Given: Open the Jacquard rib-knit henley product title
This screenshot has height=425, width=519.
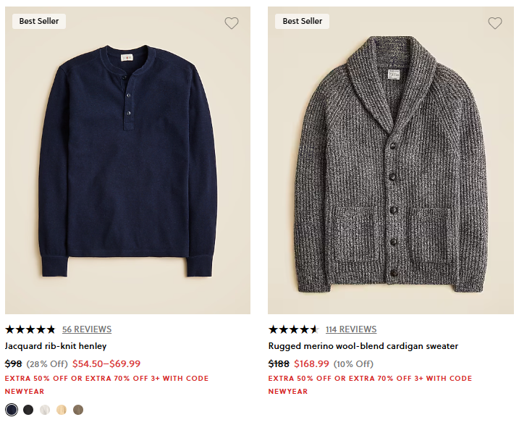Looking at the screenshot, I should 56,346.
